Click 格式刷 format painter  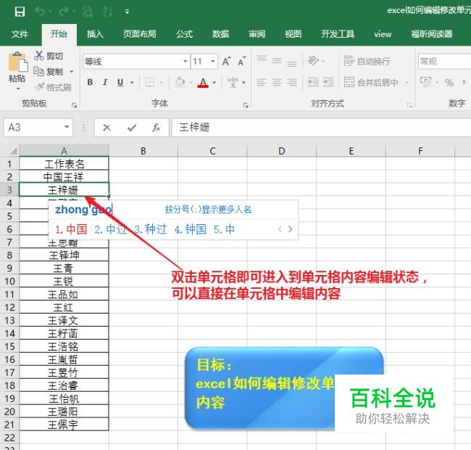pyautogui.click(x=53, y=87)
